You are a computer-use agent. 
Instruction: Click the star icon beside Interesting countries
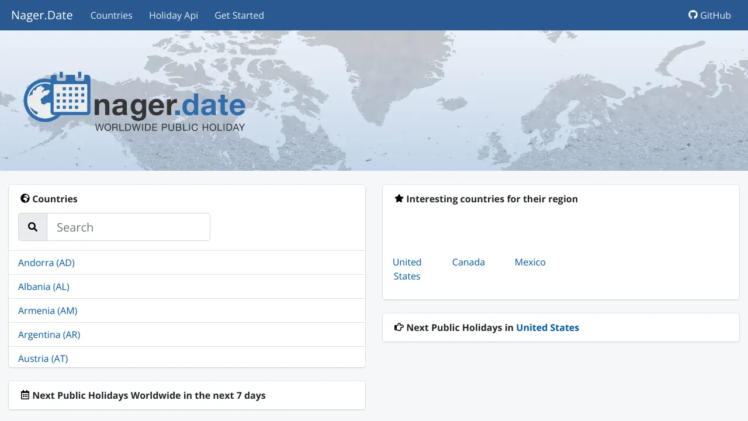pyautogui.click(x=399, y=199)
